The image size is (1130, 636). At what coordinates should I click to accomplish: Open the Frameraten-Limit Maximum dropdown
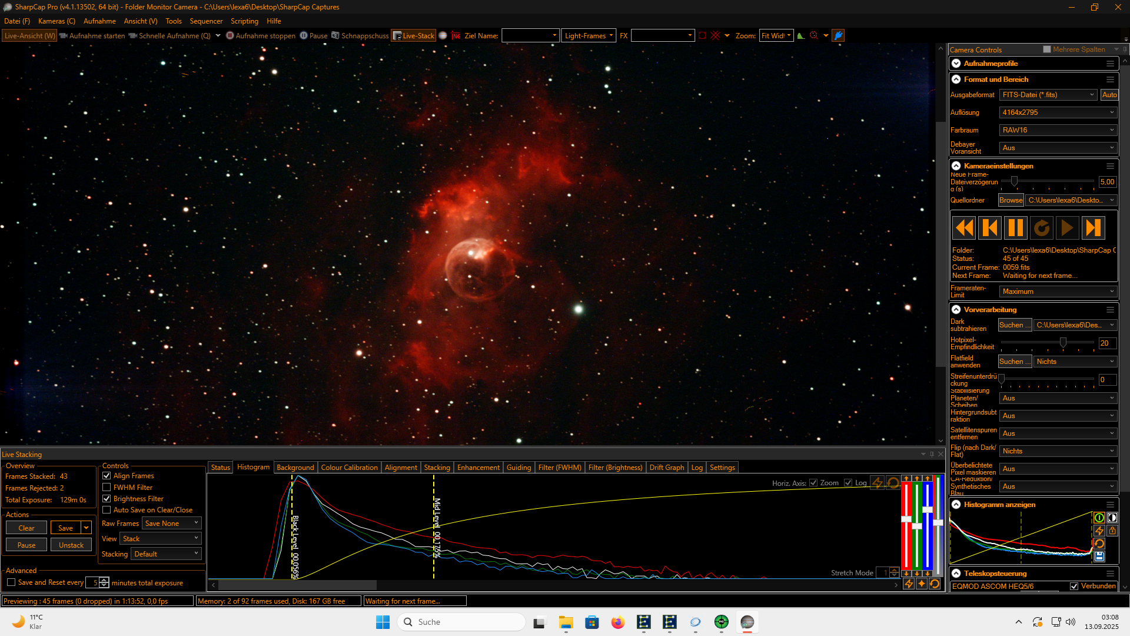[1058, 291]
